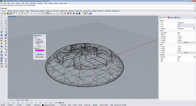Open the File menu
The width and height of the screenshot is (196, 106).
2,3
